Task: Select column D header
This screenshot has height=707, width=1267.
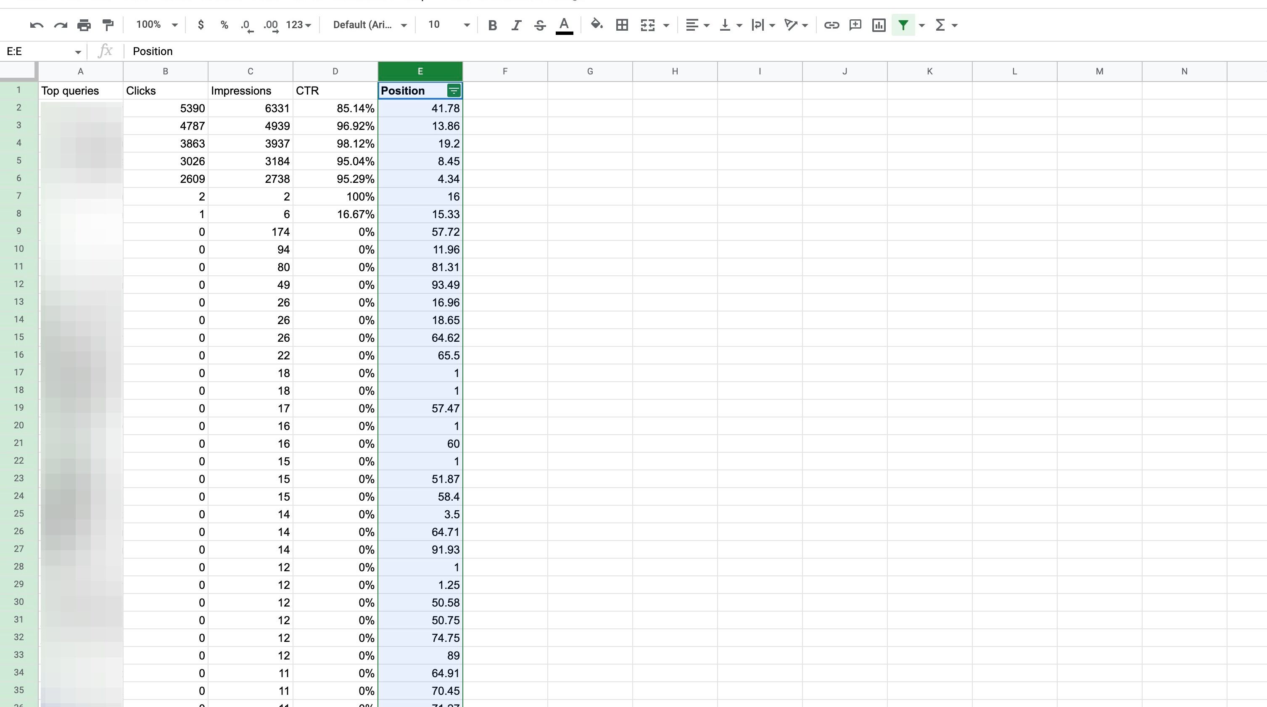Action: coord(335,71)
